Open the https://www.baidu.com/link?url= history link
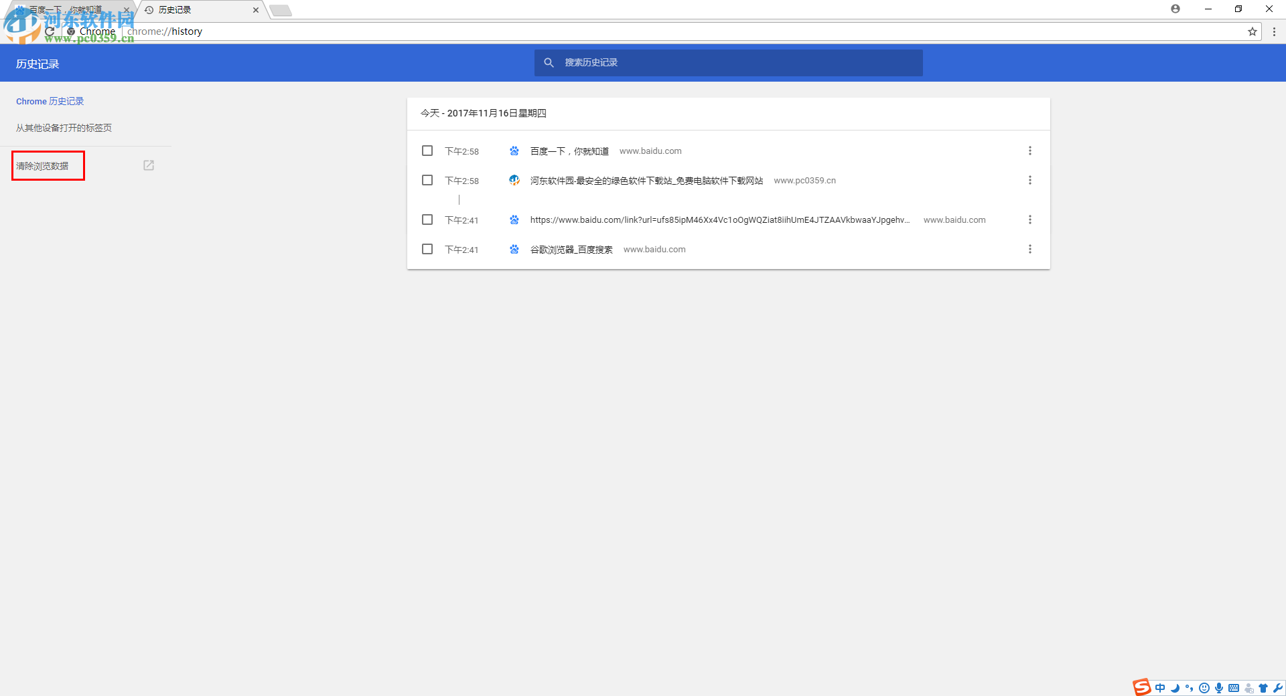 click(x=720, y=220)
